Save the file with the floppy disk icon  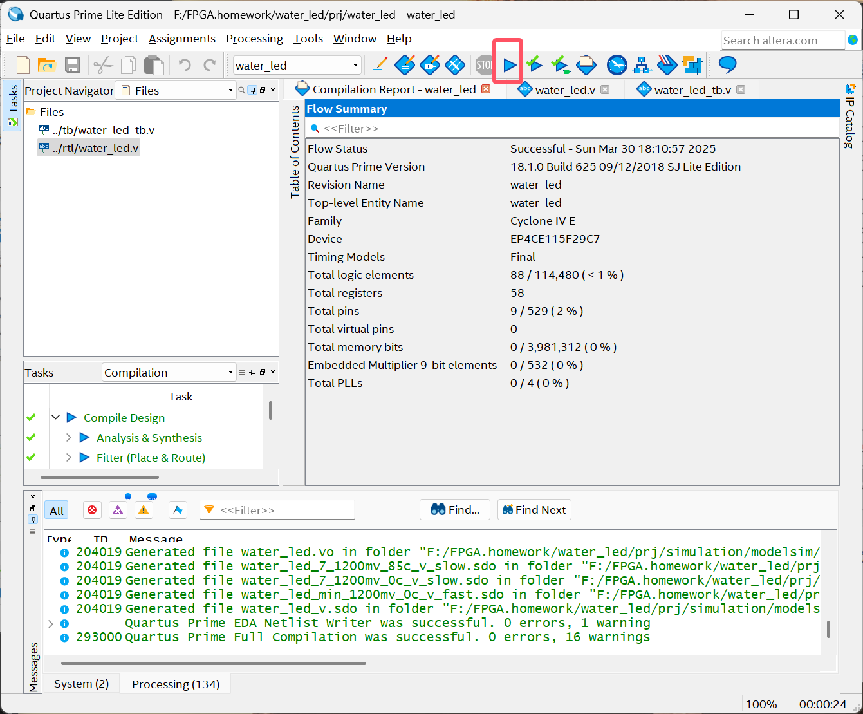(x=73, y=65)
